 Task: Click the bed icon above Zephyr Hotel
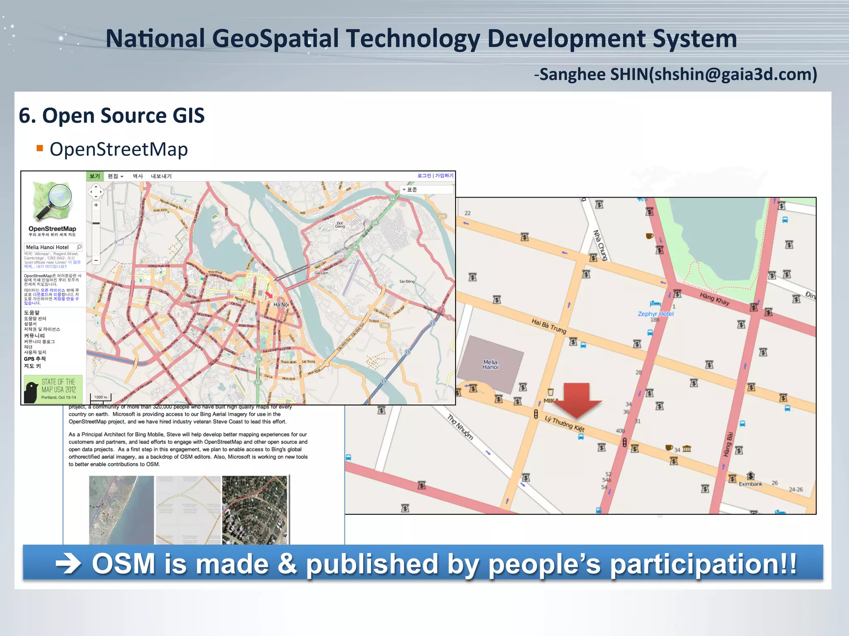655,304
